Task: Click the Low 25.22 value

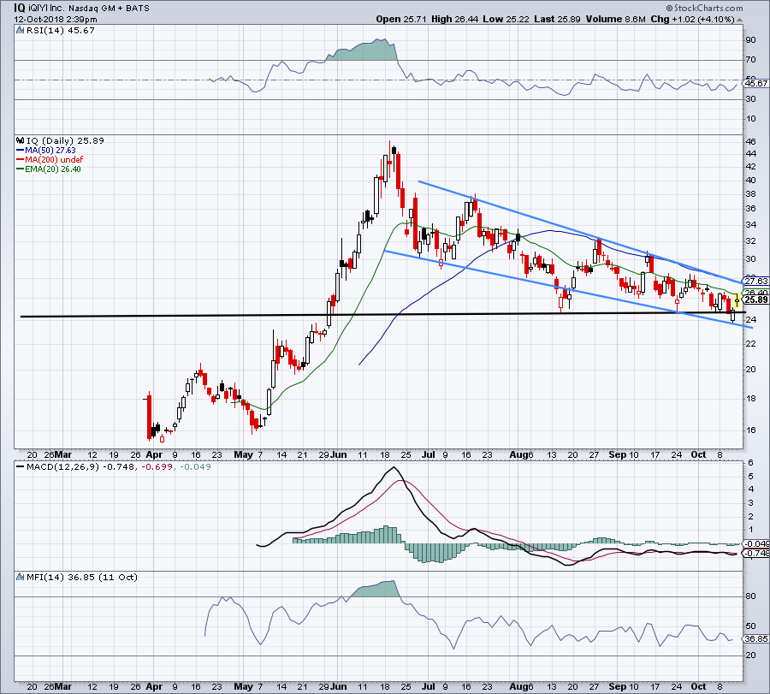Action: [506, 19]
